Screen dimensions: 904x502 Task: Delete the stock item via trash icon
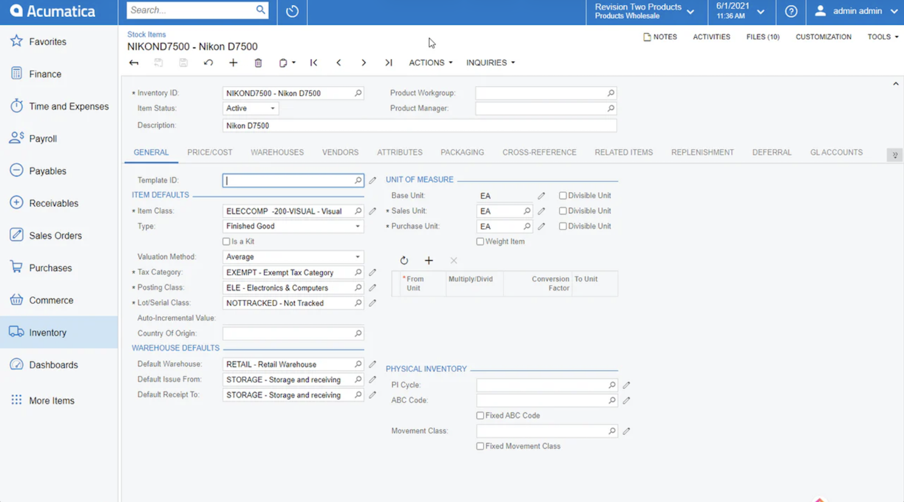click(x=258, y=62)
